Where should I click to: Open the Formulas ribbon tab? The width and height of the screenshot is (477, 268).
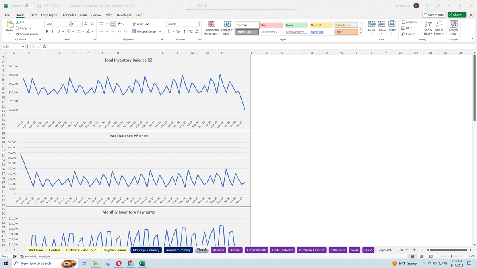click(70, 15)
